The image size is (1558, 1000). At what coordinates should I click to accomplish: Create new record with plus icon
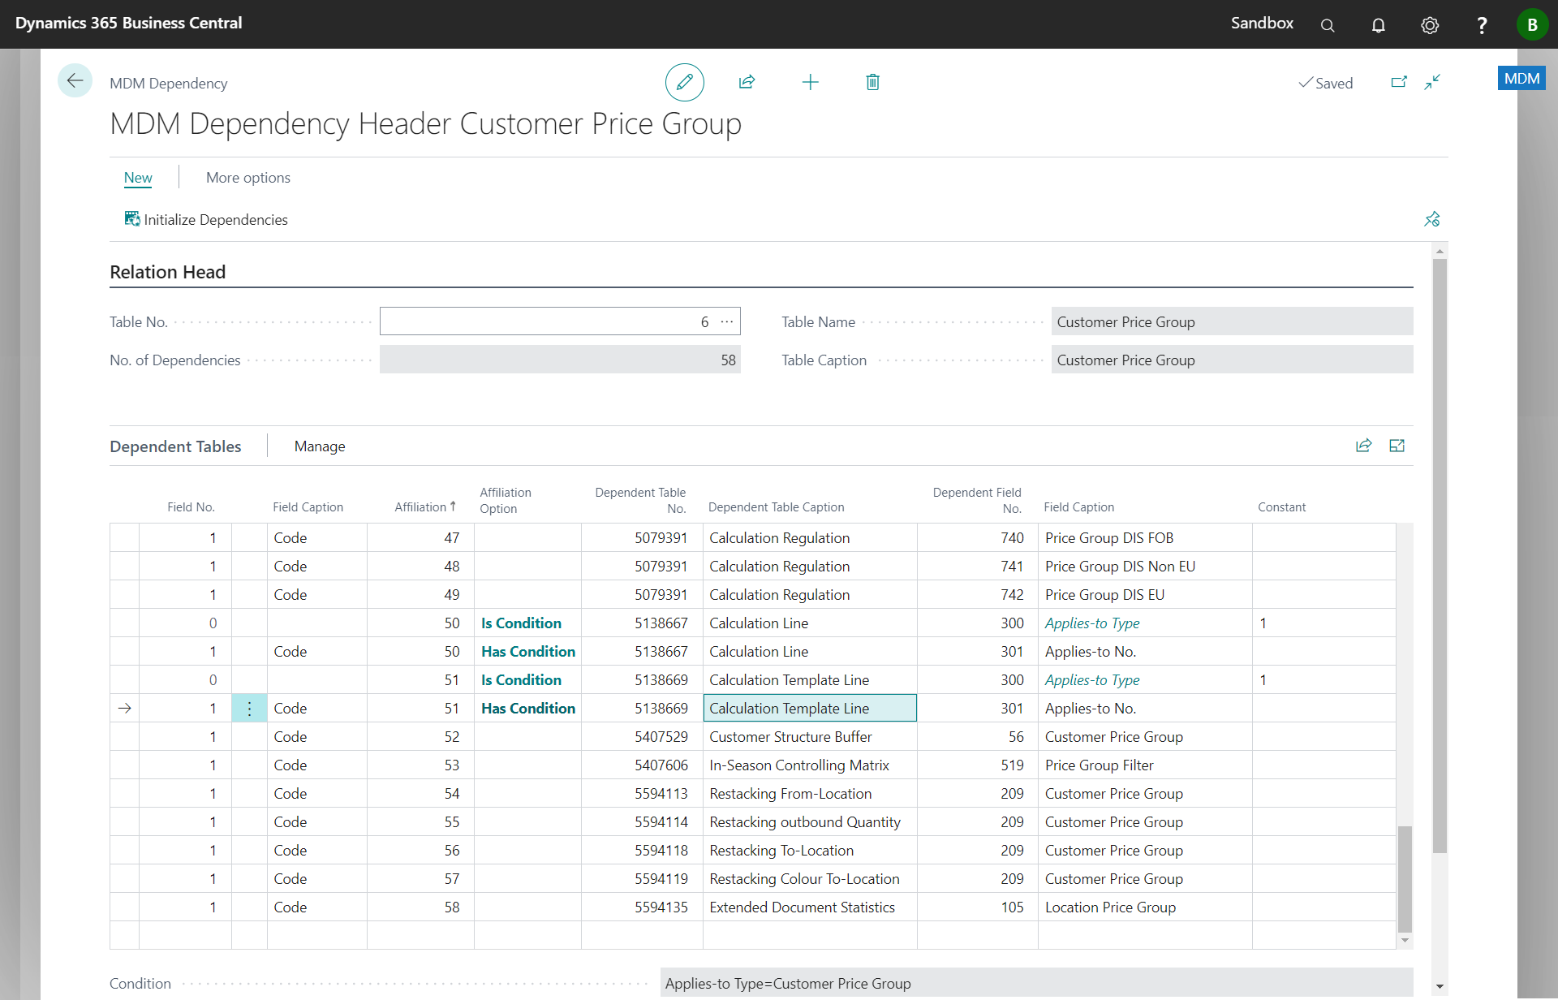[x=810, y=82]
